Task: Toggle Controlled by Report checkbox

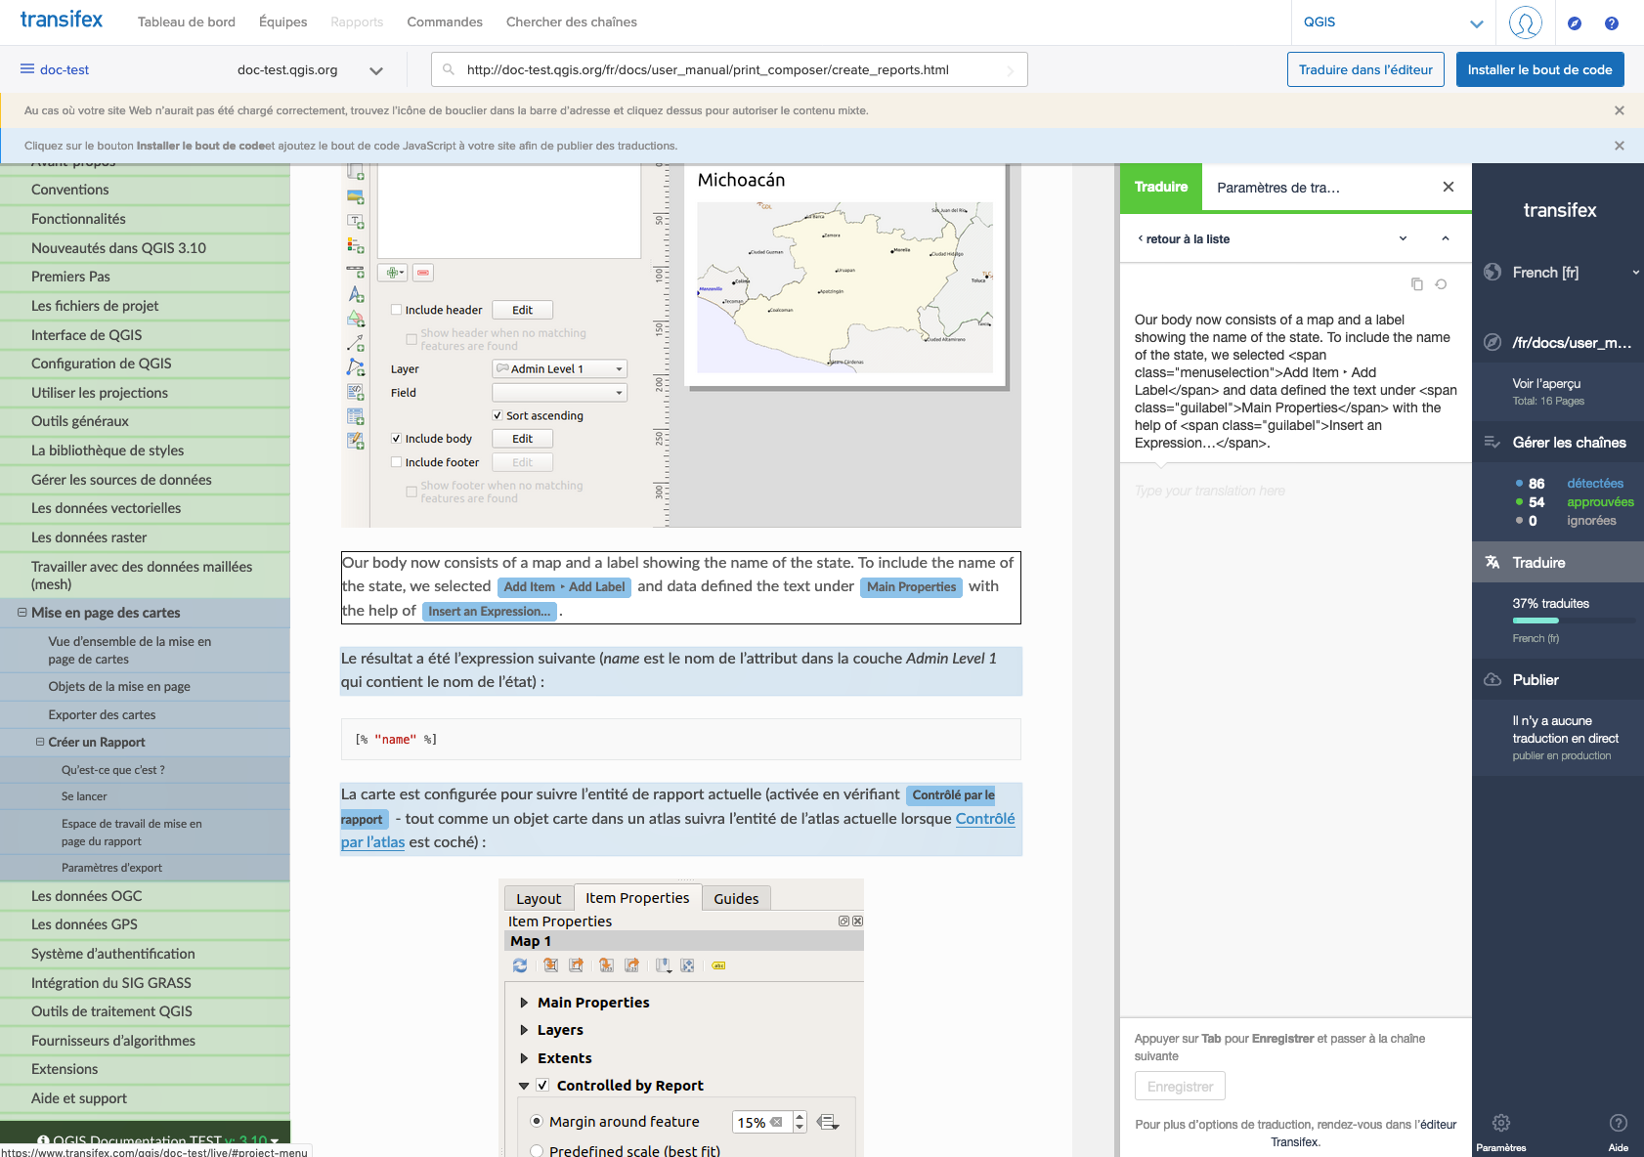Action: (542, 1085)
